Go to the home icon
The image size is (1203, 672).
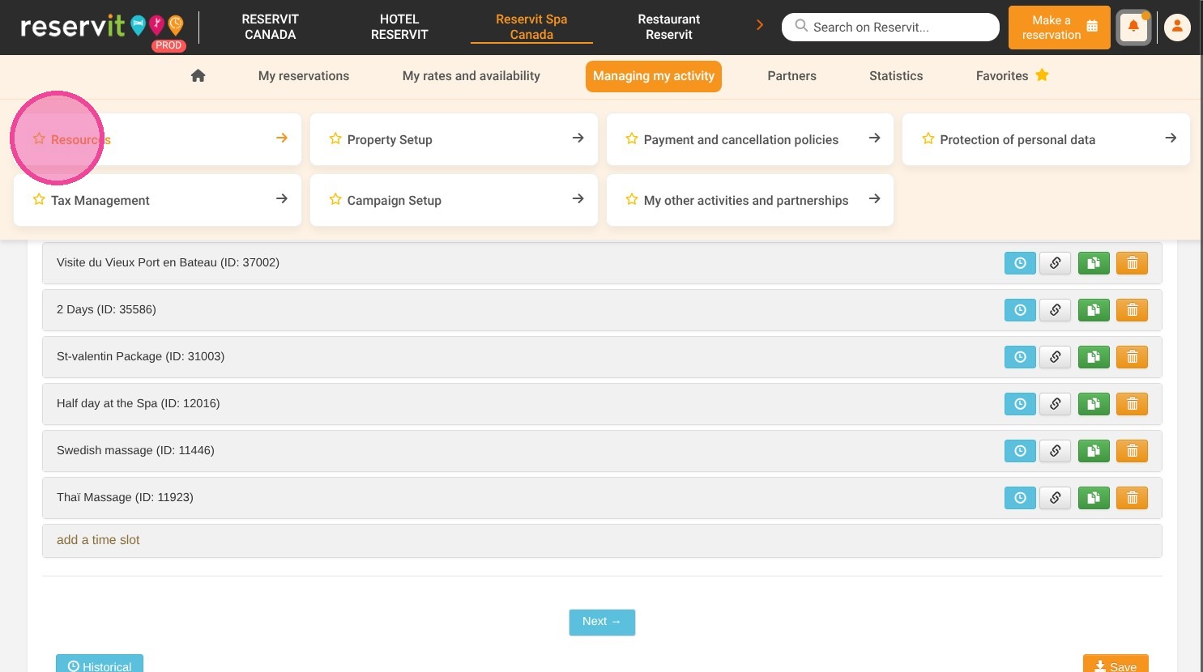click(x=198, y=76)
